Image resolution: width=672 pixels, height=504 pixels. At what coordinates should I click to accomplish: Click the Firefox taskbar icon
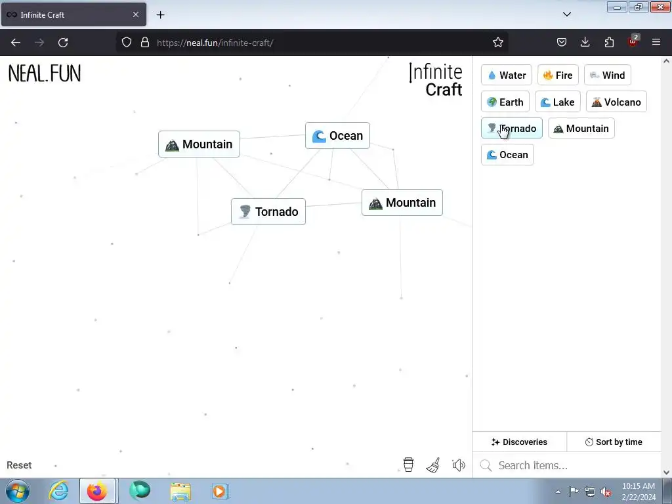click(97, 491)
